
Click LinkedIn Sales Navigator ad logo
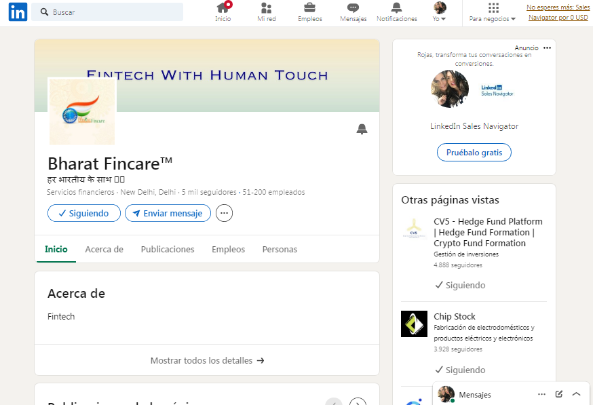point(497,90)
